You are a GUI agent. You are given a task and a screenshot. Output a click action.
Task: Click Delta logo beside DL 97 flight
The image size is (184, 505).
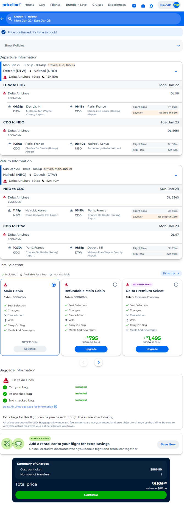[4, 235]
